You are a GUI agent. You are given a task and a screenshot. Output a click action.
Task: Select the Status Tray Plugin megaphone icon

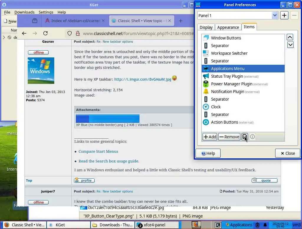click(206, 76)
